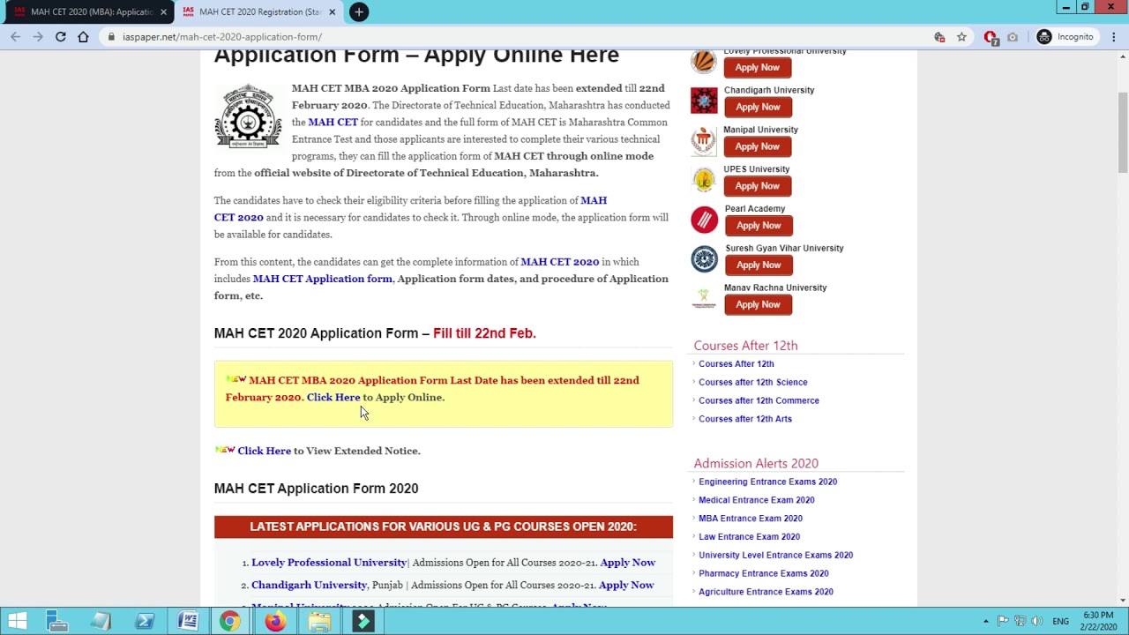Go back using the browser back arrow

pyautogui.click(x=15, y=37)
